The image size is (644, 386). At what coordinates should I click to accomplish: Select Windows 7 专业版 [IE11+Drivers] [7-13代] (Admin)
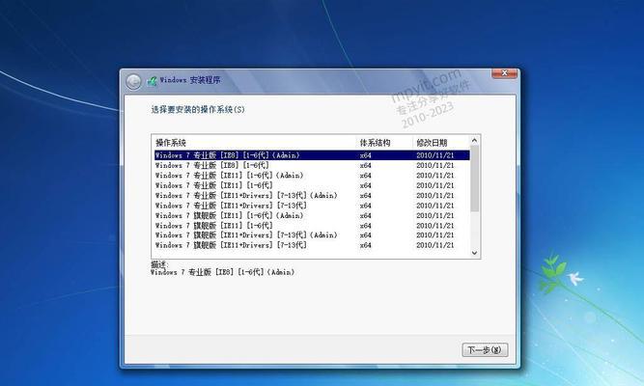(x=312, y=196)
